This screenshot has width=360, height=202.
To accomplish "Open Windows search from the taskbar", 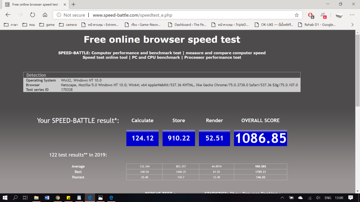I will (x=15, y=198).
